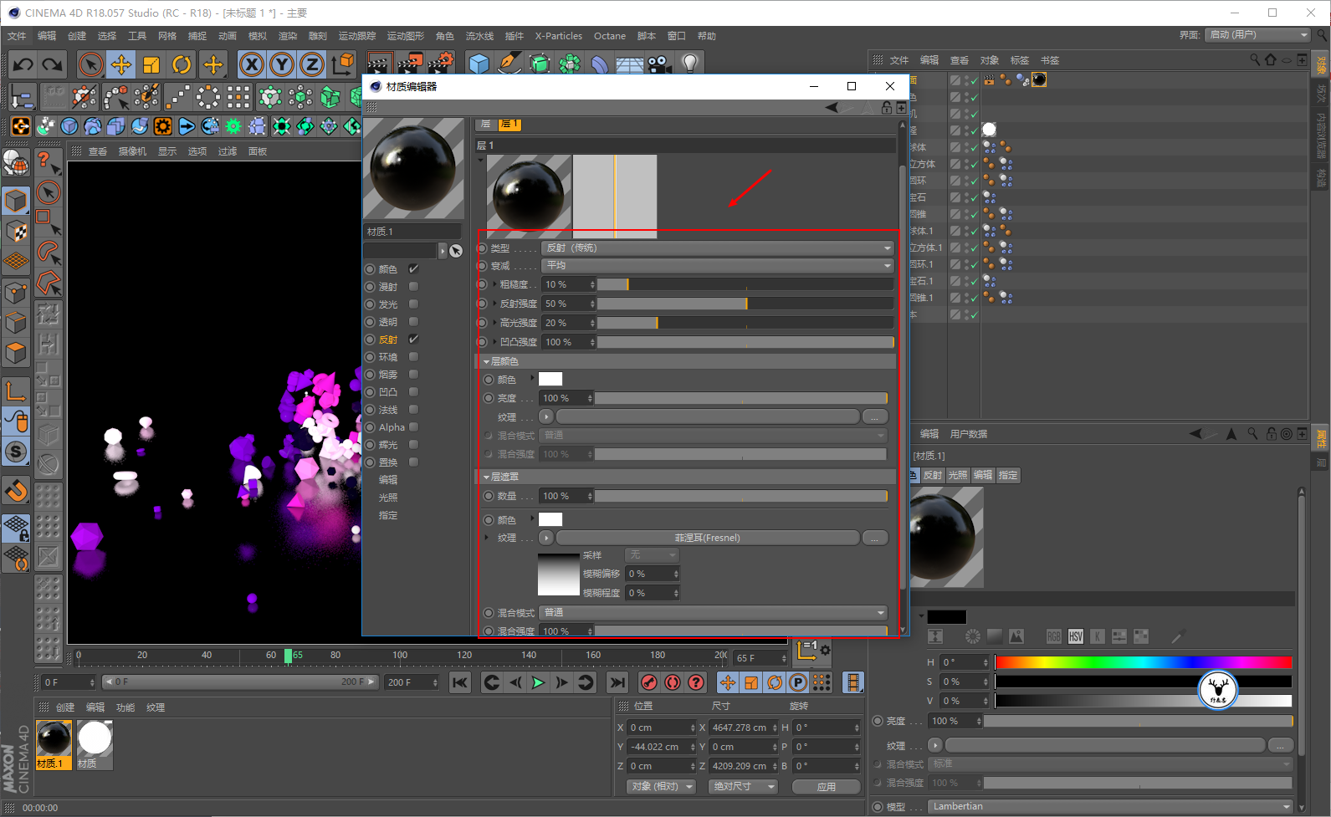Enable the Alpha channel checkbox
The width and height of the screenshot is (1331, 817).
[413, 427]
